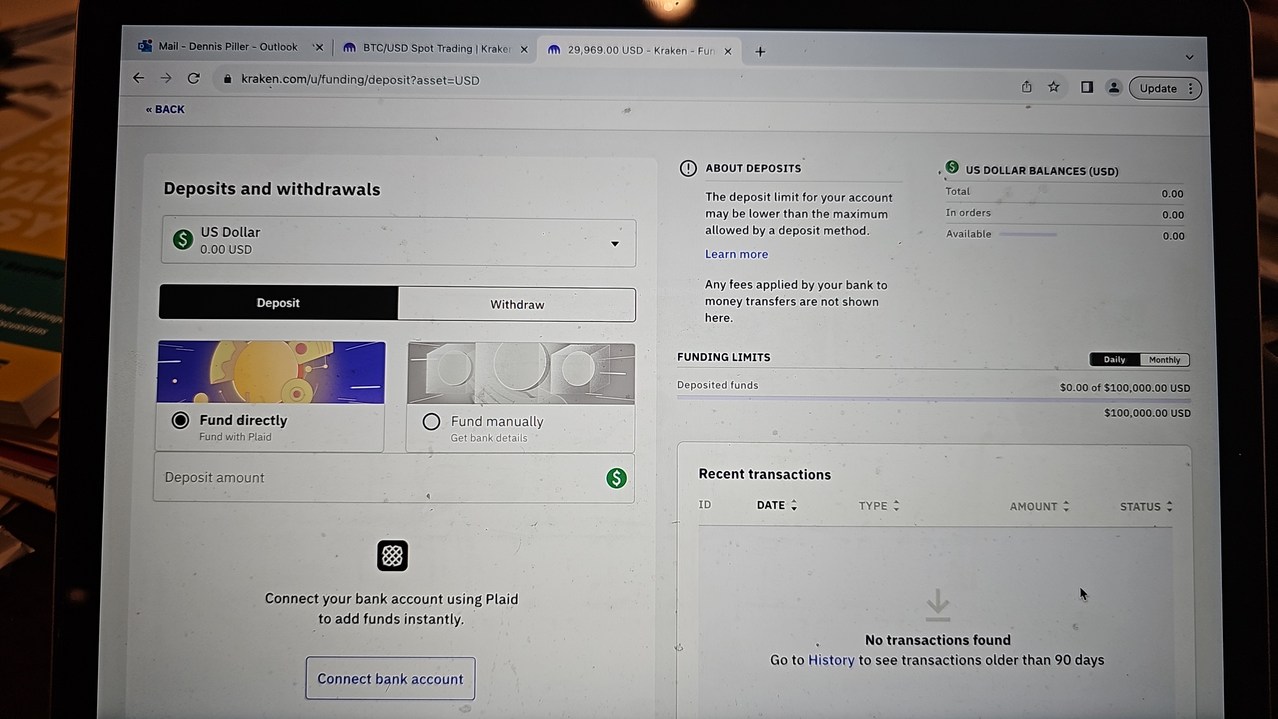This screenshot has height=719, width=1278.
Task: Click the share page icon
Action: click(x=1026, y=87)
